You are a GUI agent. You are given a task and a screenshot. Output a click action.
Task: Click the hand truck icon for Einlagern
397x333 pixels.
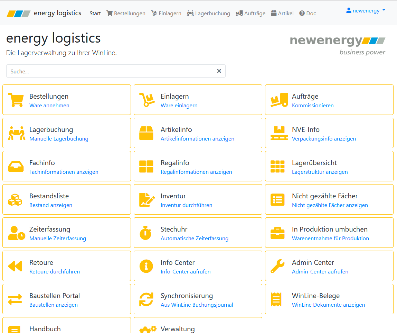pos(146,100)
